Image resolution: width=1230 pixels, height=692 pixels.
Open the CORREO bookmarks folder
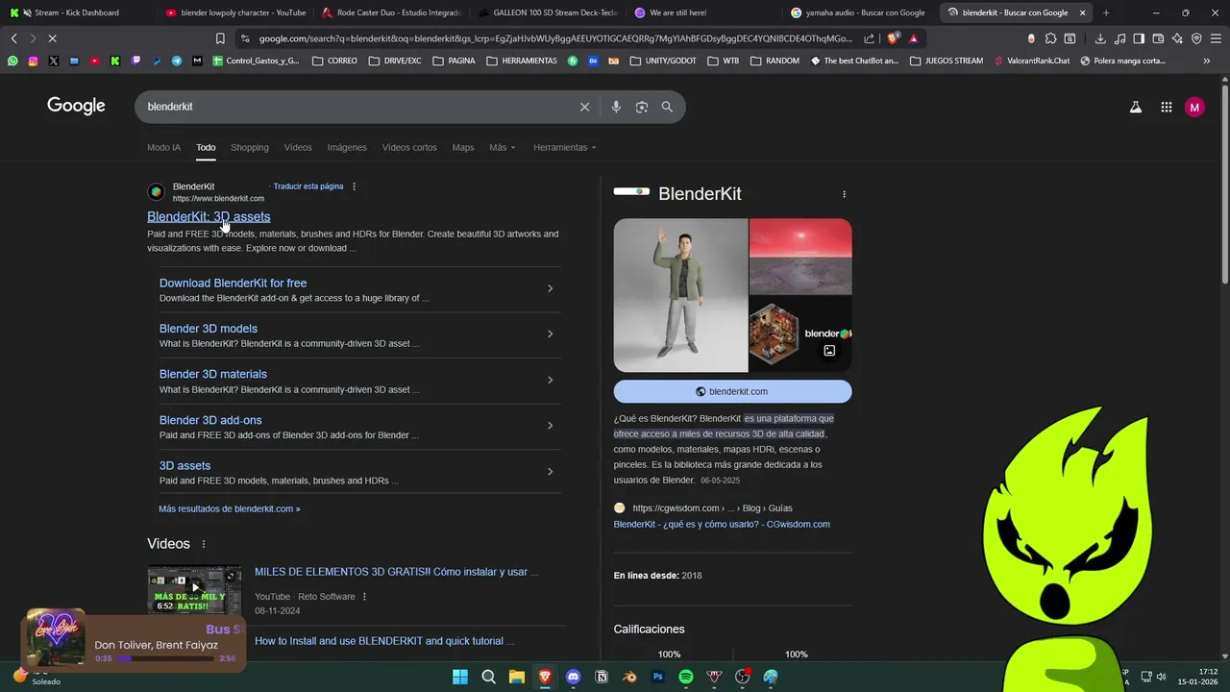tap(335, 61)
